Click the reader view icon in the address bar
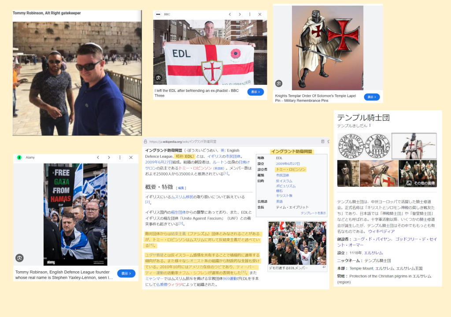This screenshot has width=451, height=317. [x=323, y=142]
